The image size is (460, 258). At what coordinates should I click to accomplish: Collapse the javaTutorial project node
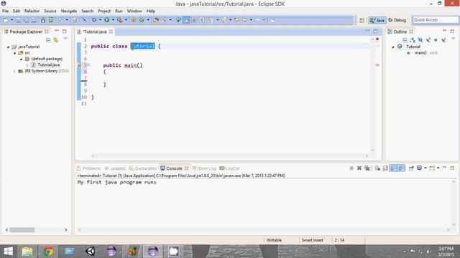pyautogui.click(x=9, y=47)
